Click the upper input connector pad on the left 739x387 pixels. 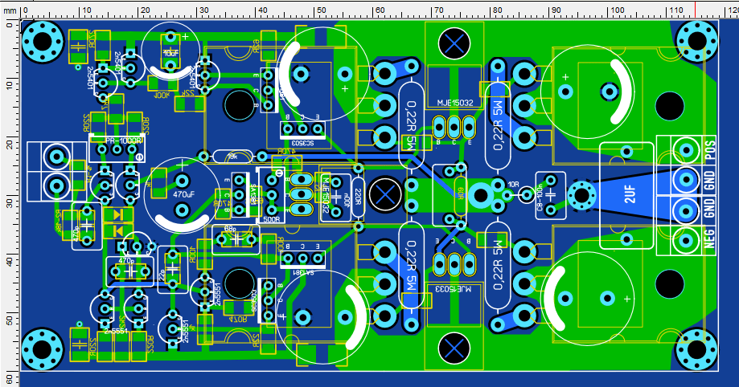(56, 157)
